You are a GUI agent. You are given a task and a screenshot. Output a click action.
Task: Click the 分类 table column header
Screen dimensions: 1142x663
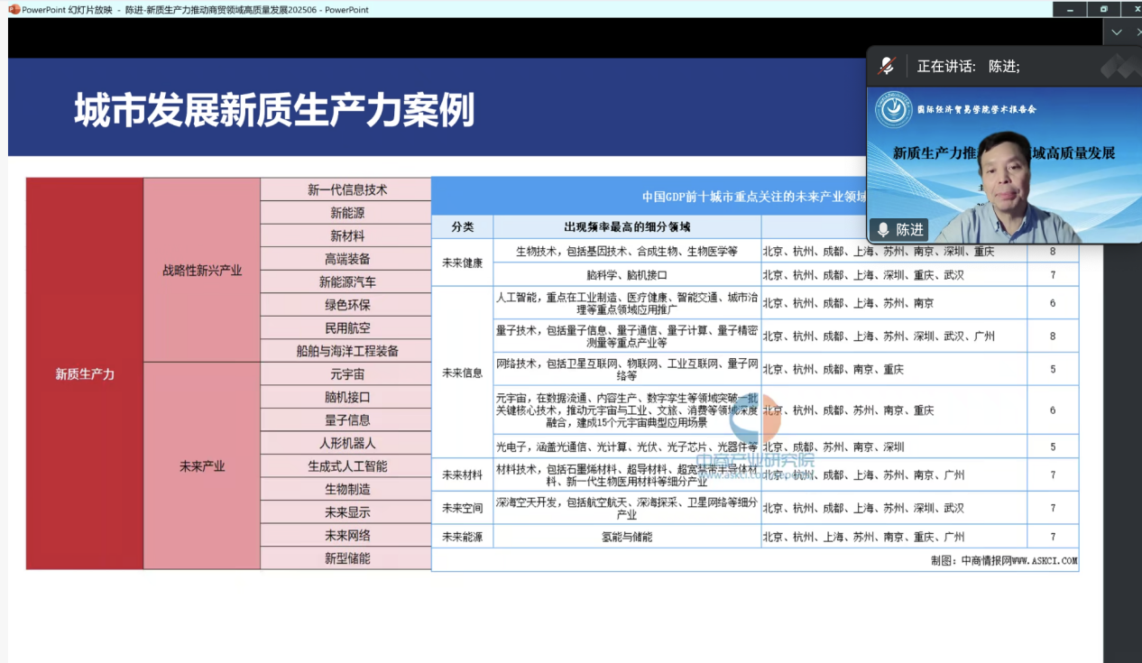[463, 226]
